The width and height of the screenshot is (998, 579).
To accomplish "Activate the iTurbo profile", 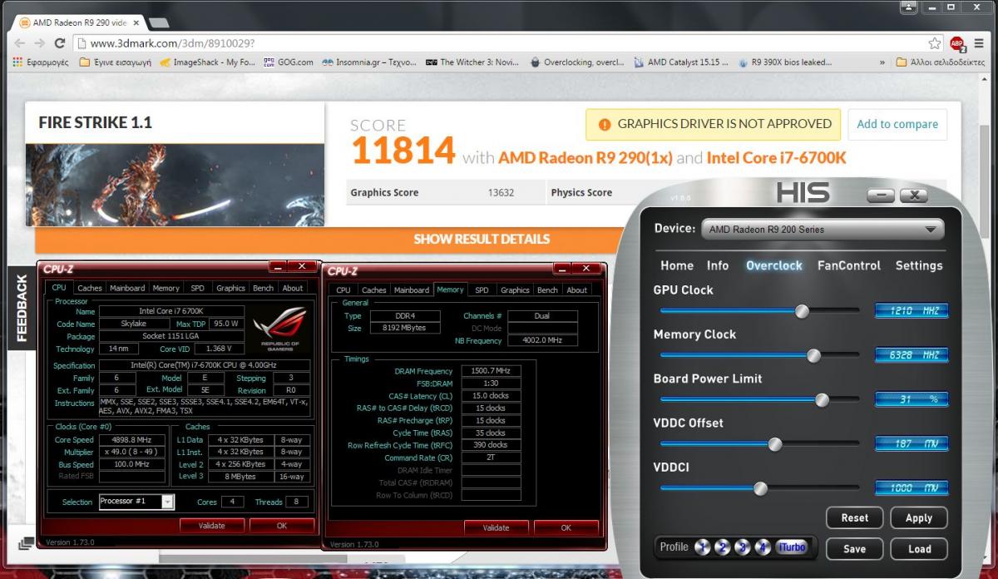I will click(x=792, y=547).
